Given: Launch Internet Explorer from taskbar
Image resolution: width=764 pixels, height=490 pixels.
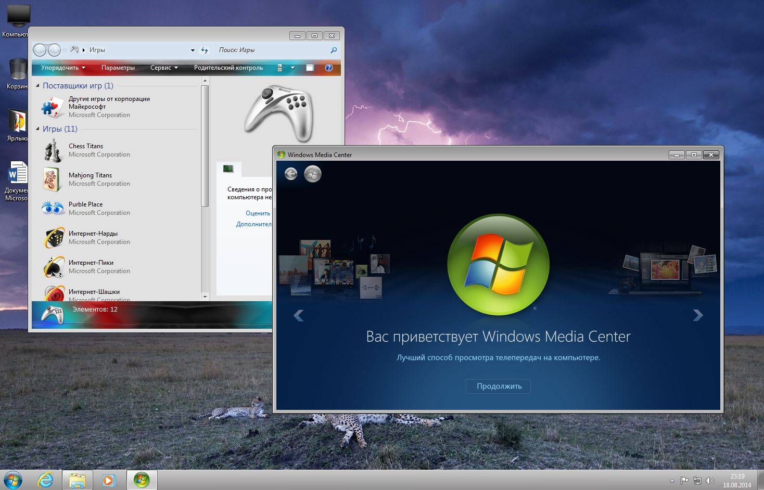Looking at the screenshot, I should [x=45, y=480].
